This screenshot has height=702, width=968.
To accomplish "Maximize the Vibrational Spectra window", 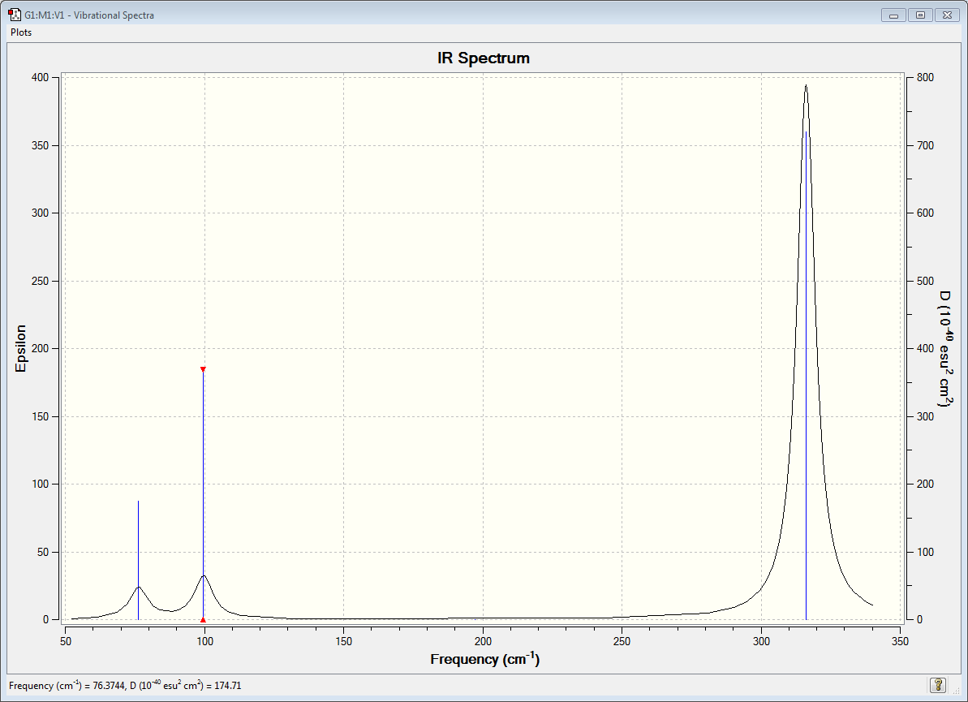I will tap(920, 15).
